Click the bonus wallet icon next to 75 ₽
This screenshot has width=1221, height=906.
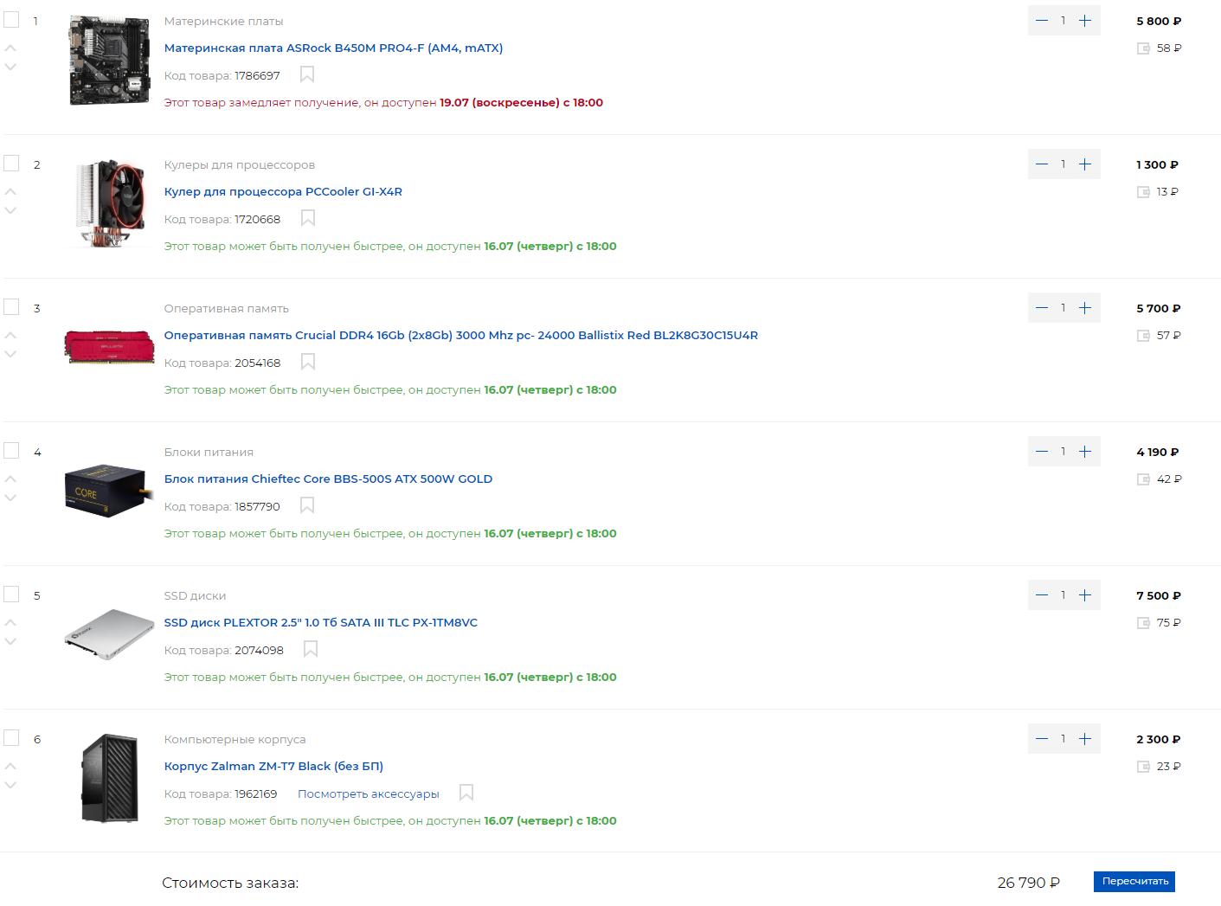click(1143, 623)
